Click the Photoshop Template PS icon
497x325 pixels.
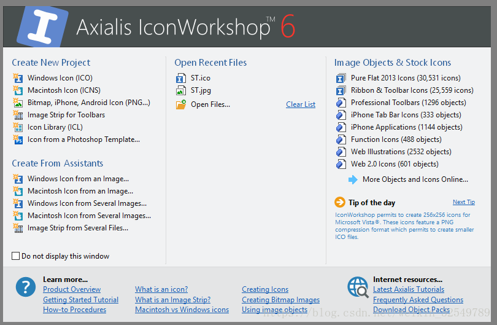18,139
